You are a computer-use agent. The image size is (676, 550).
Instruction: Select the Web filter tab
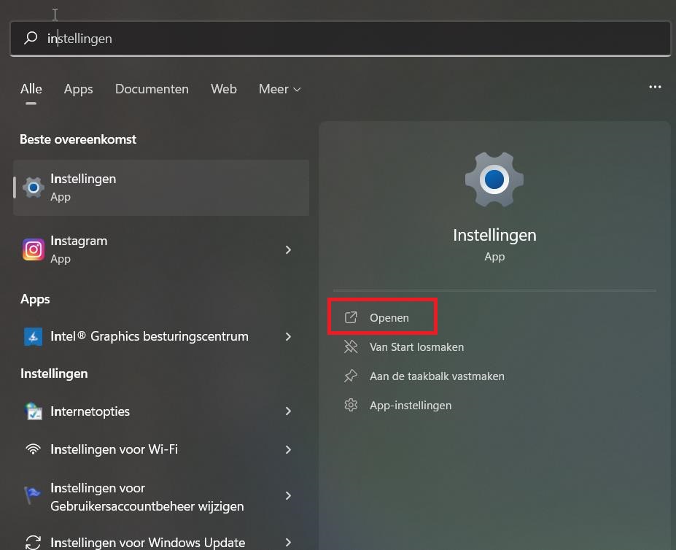tap(223, 89)
